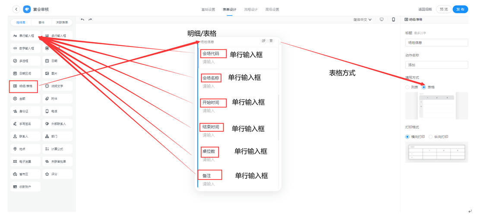Viewport: 487px width, 223px height.
Task: Add a 附件 control
Action: point(57,99)
